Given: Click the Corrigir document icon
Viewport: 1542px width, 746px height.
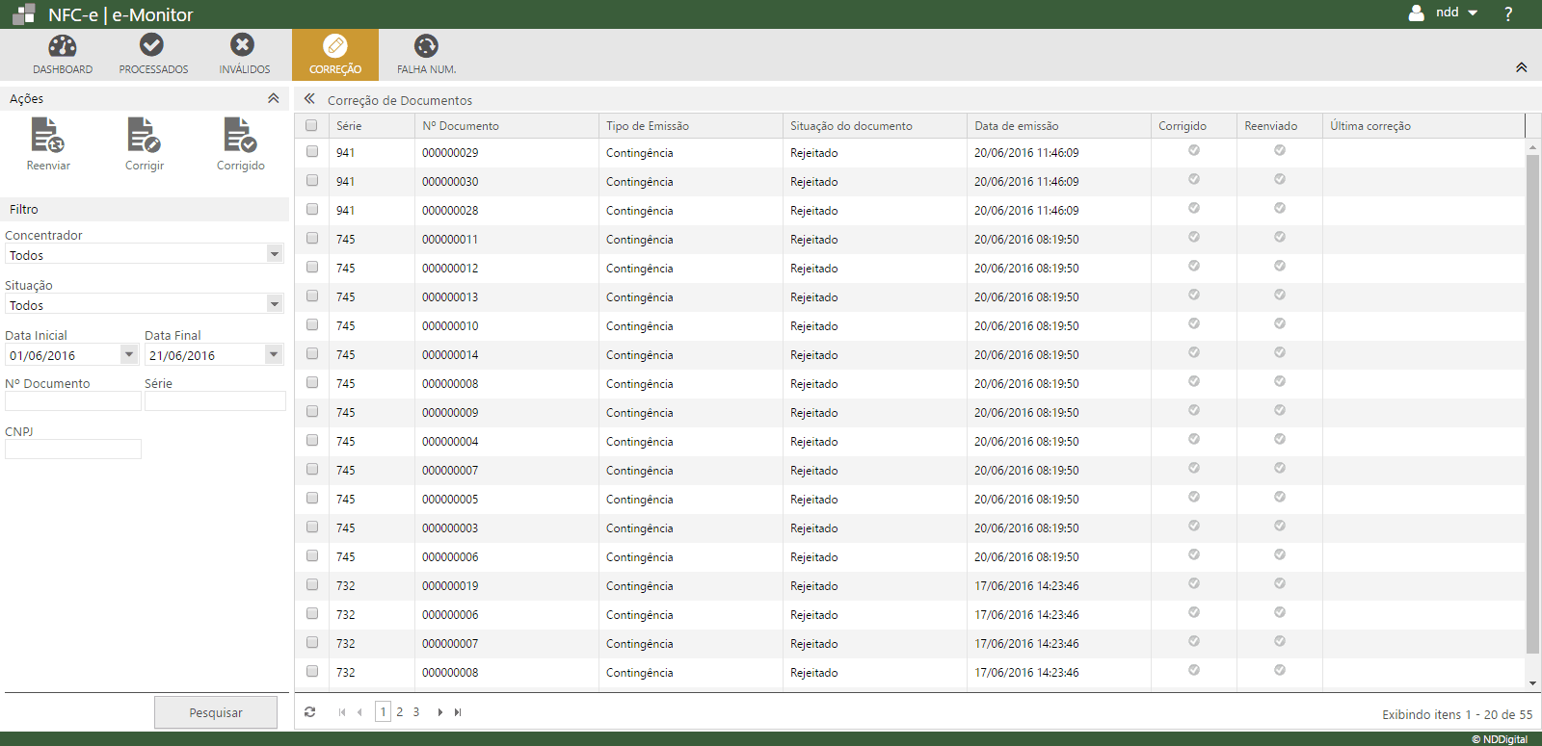Looking at the screenshot, I should pyautogui.click(x=144, y=136).
